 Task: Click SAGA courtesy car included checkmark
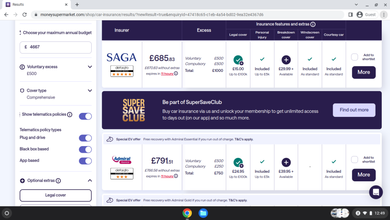point(334,59)
